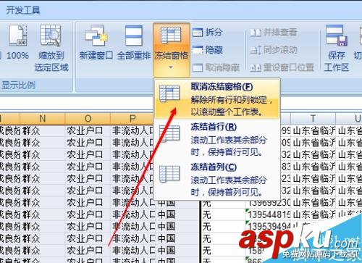362x263 pixels.
Task: Click the 隐藏 window button
Action: 208,50
